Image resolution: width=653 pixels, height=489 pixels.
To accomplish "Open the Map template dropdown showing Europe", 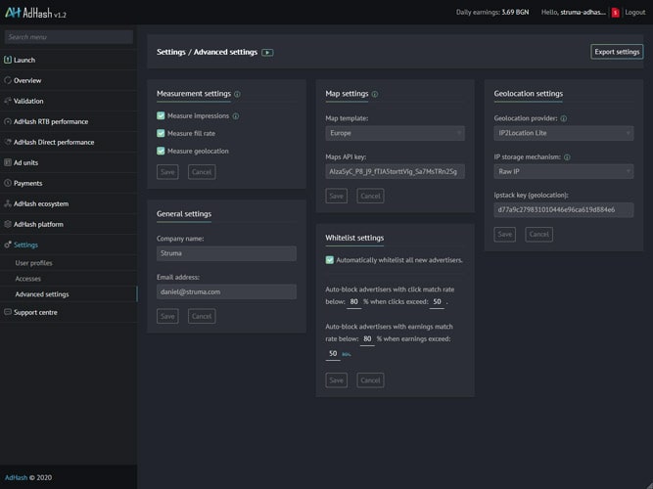I will [395, 133].
